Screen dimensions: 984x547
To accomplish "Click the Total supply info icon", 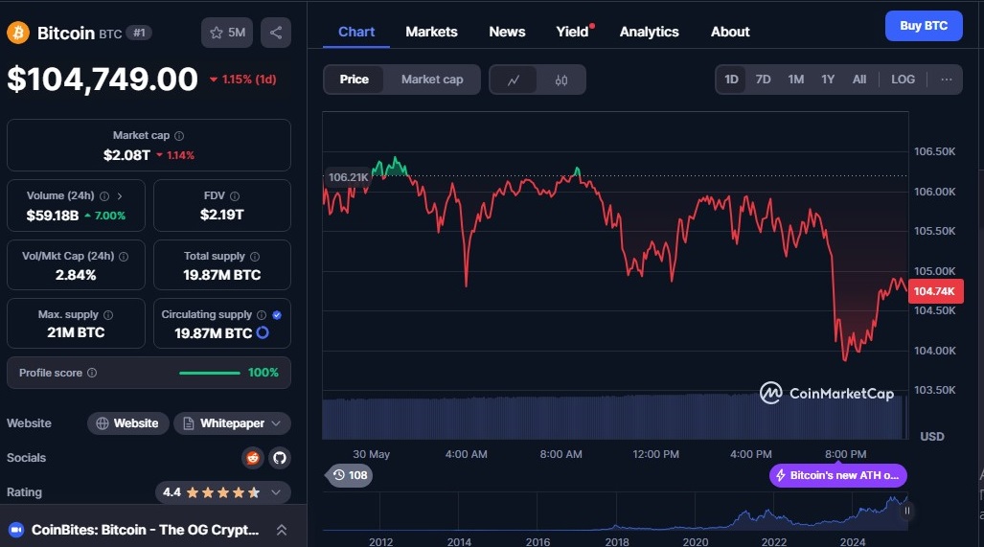I will tap(255, 257).
